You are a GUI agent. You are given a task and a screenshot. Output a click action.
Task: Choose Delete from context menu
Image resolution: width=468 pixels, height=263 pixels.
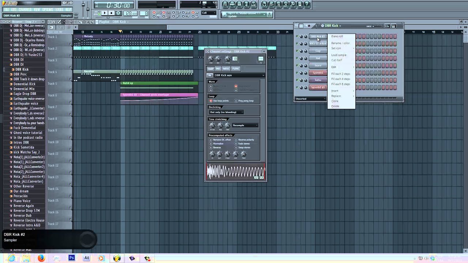[335, 106]
